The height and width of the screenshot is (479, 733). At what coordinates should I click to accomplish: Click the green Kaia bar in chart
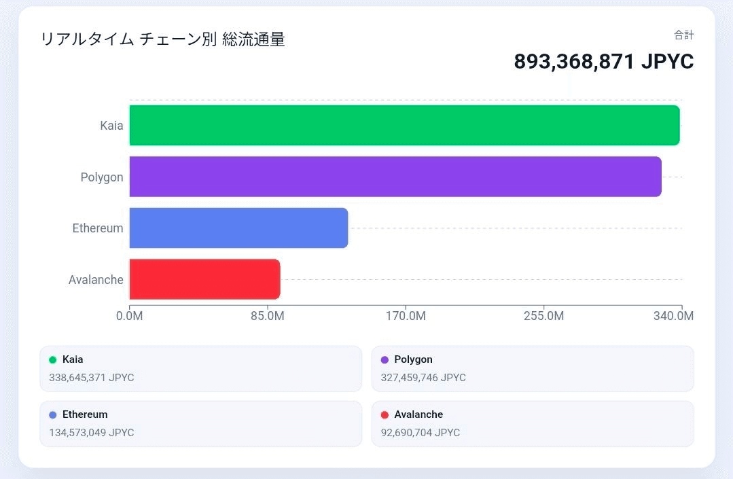click(x=404, y=125)
